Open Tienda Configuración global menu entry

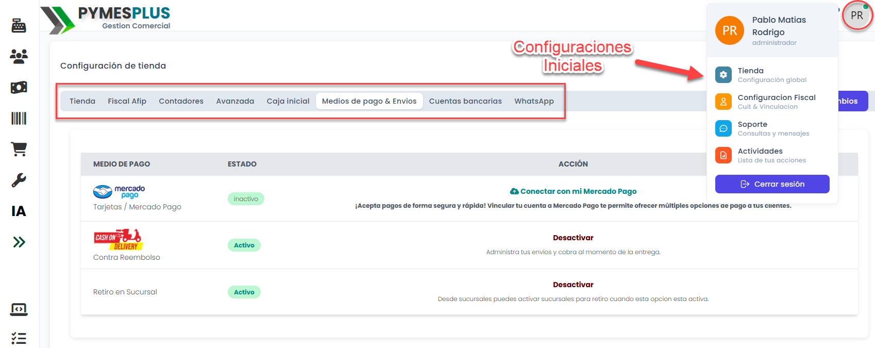tap(772, 75)
